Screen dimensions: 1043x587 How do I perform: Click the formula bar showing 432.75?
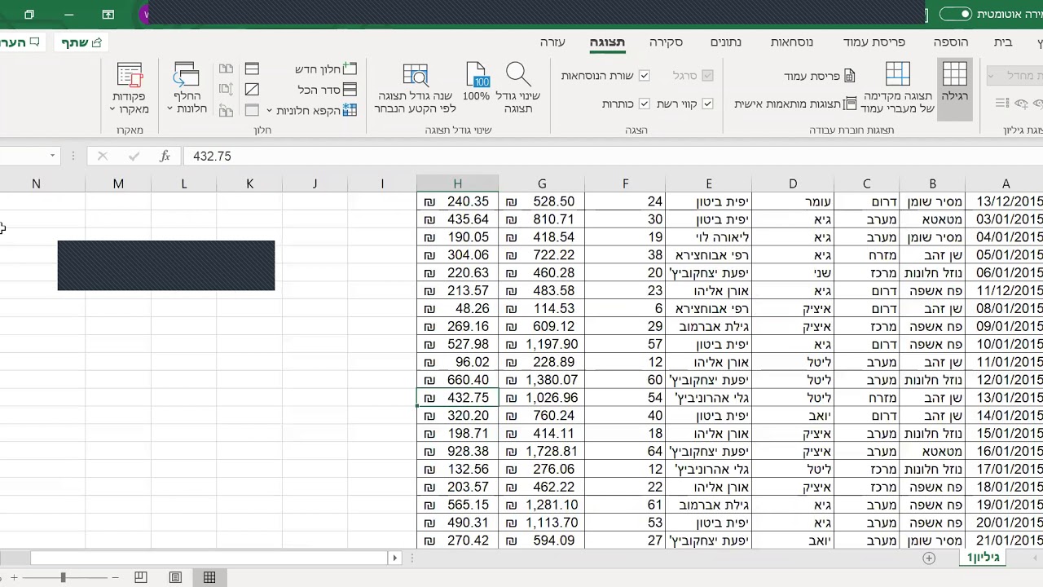coord(611,156)
